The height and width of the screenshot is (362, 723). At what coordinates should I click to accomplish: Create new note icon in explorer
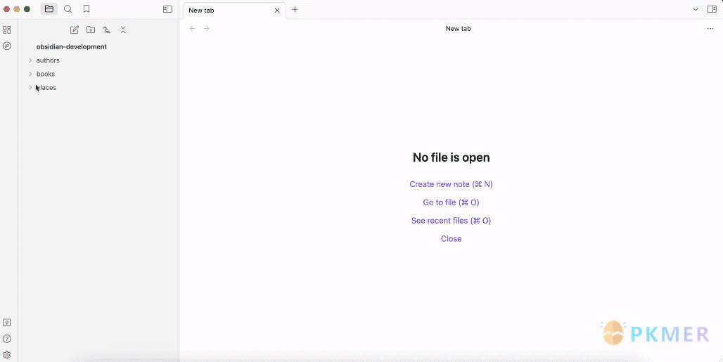point(75,30)
